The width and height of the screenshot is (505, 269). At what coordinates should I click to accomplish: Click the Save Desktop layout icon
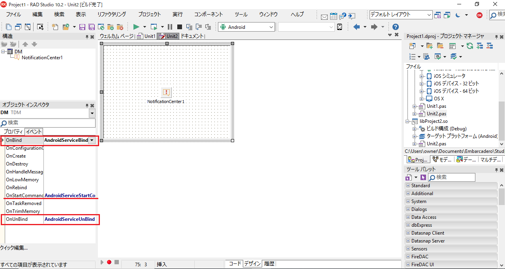pos(437,15)
